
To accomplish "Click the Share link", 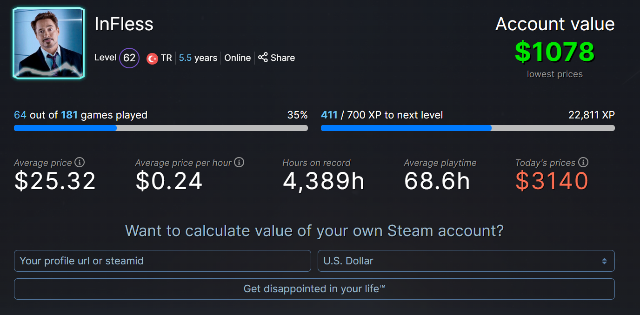I will pyautogui.click(x=282, y=58).
